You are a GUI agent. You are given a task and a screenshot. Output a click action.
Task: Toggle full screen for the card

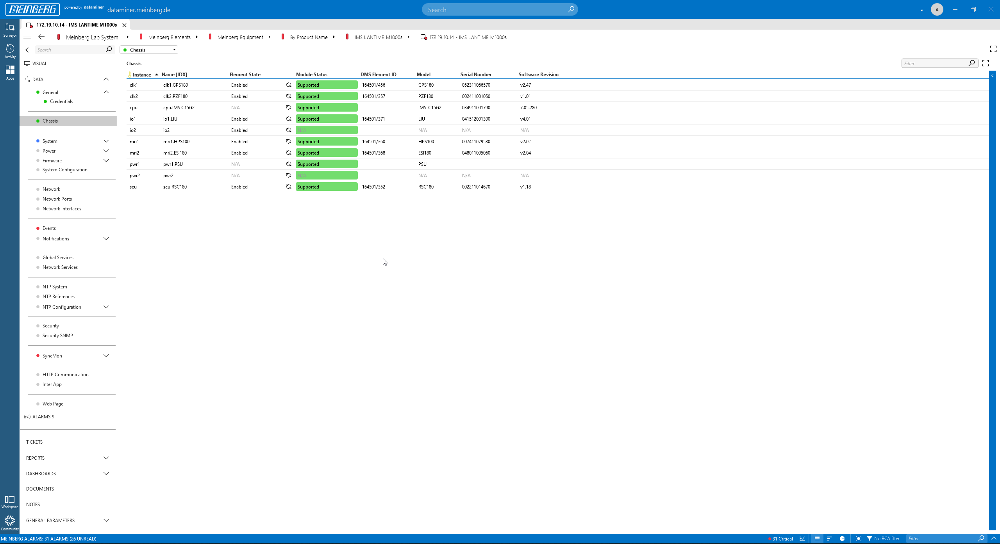click(x=993, y=49)
